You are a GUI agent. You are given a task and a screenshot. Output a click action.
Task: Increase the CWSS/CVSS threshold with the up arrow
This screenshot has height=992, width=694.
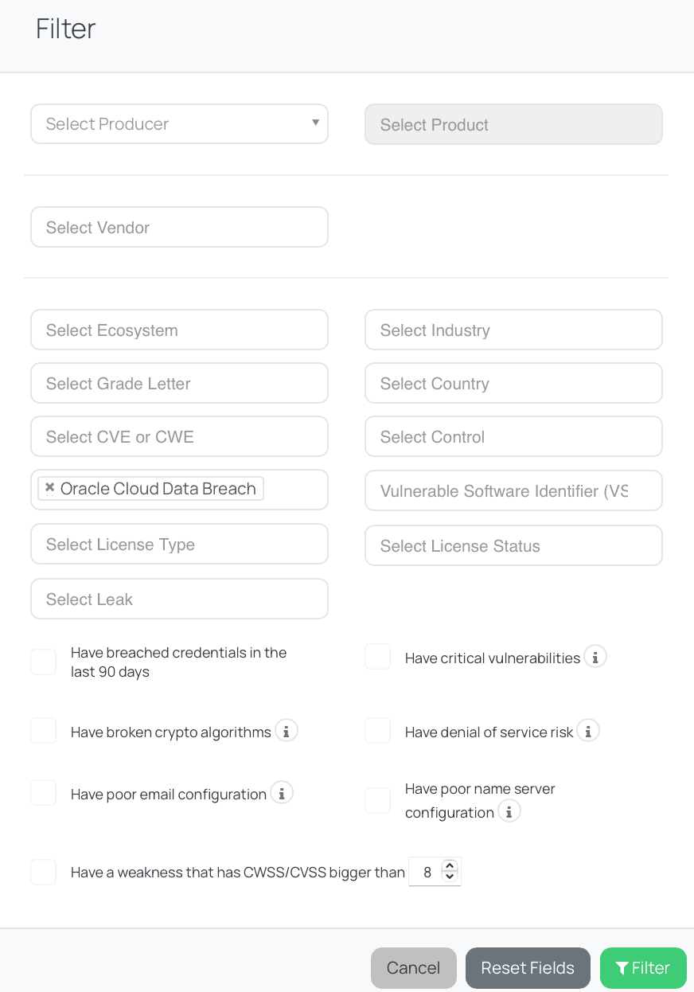point(450,866)
